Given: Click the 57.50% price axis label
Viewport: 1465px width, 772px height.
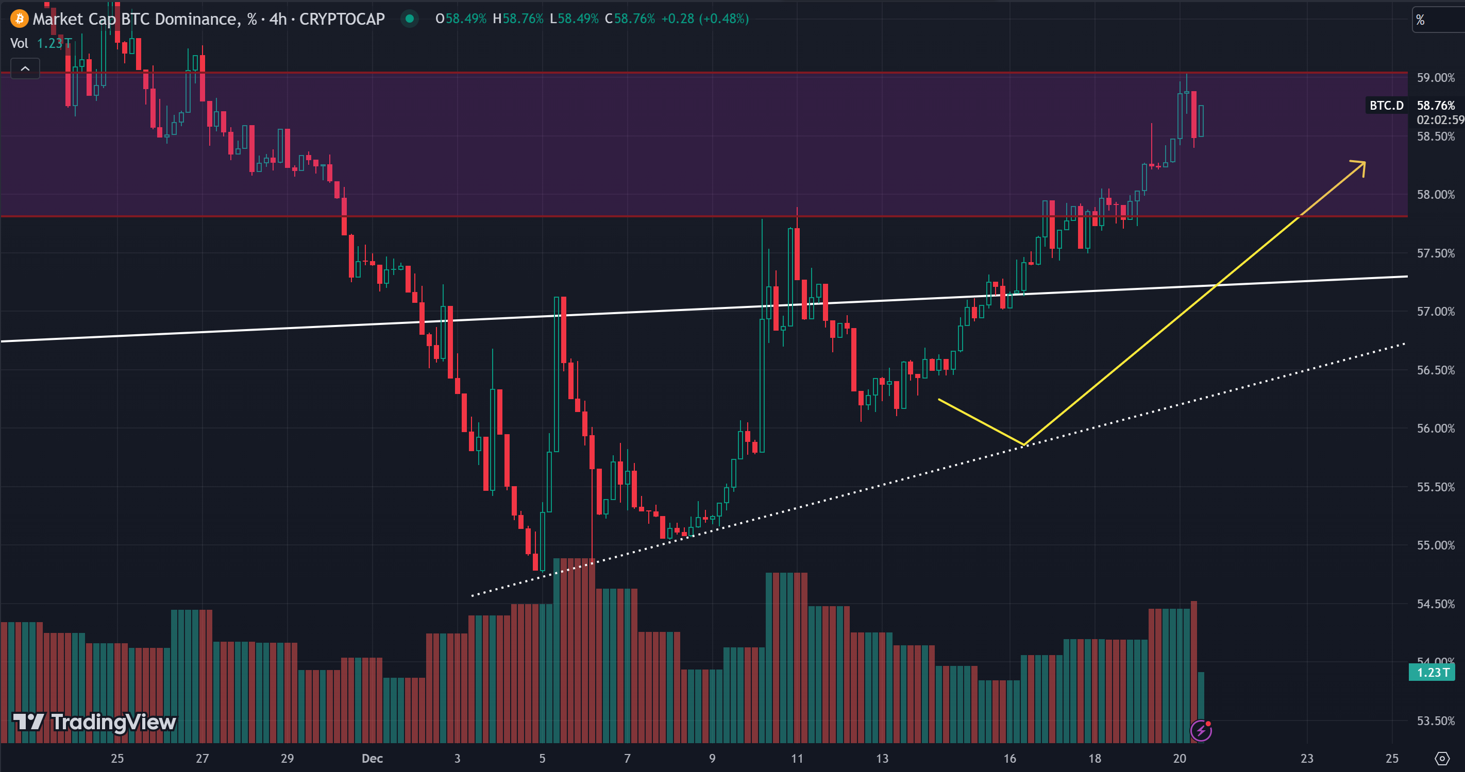Looking at the screenshot, I should 1436,253.
